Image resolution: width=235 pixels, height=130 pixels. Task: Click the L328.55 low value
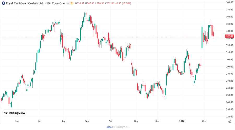100,3
